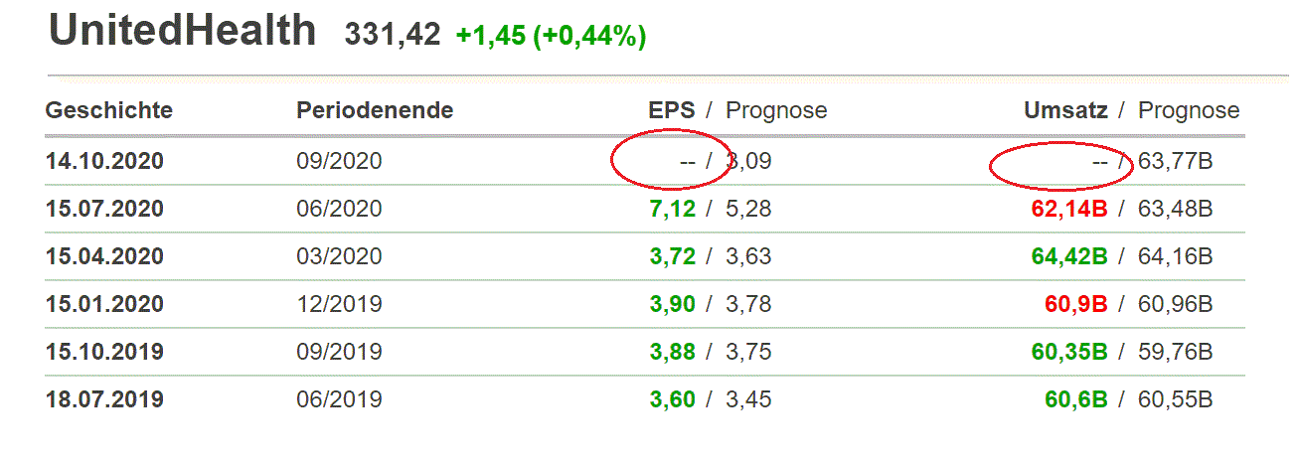Select the 15.01.2020 earnings date
Screen dimensions: 1299x468
[104, 304]
